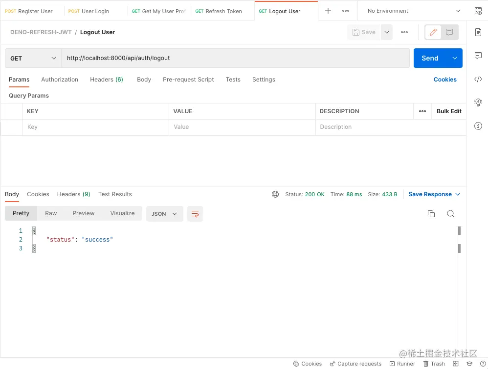This screenshot has width=488, height=369.
Task: Open Cookies manager in bottom status bar
Action: [x=308, y=364]
